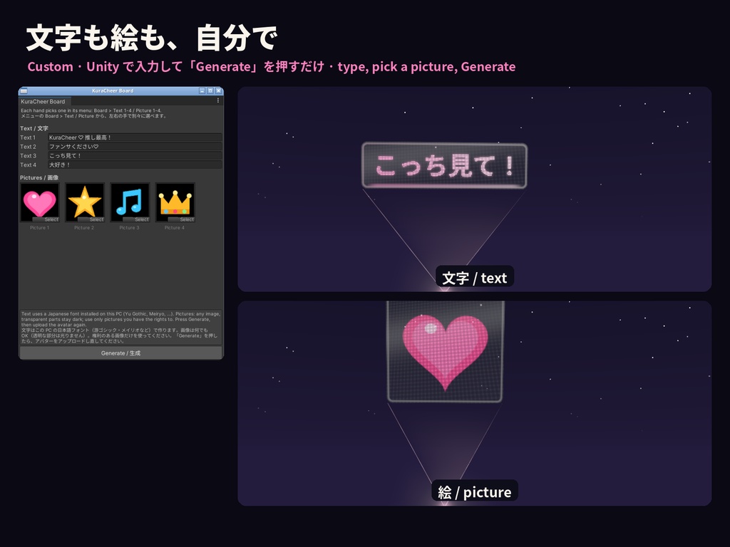
Task: Click the Text 3 field "こっち見て！"
Action: point(135,155)
